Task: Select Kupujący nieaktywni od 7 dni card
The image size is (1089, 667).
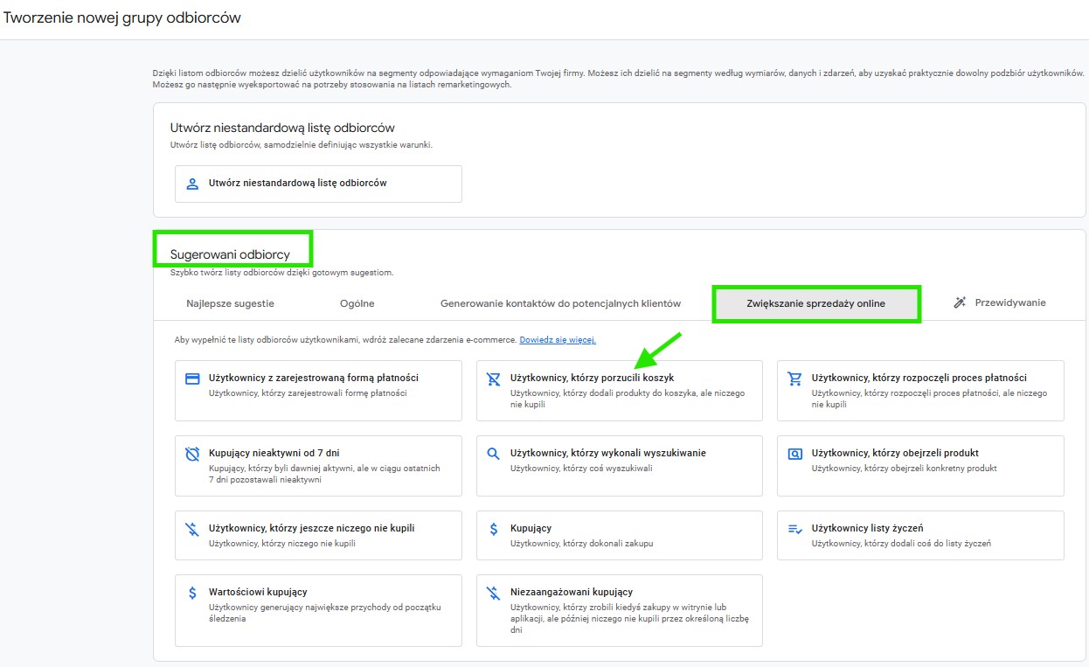Action: click(318, 466)
